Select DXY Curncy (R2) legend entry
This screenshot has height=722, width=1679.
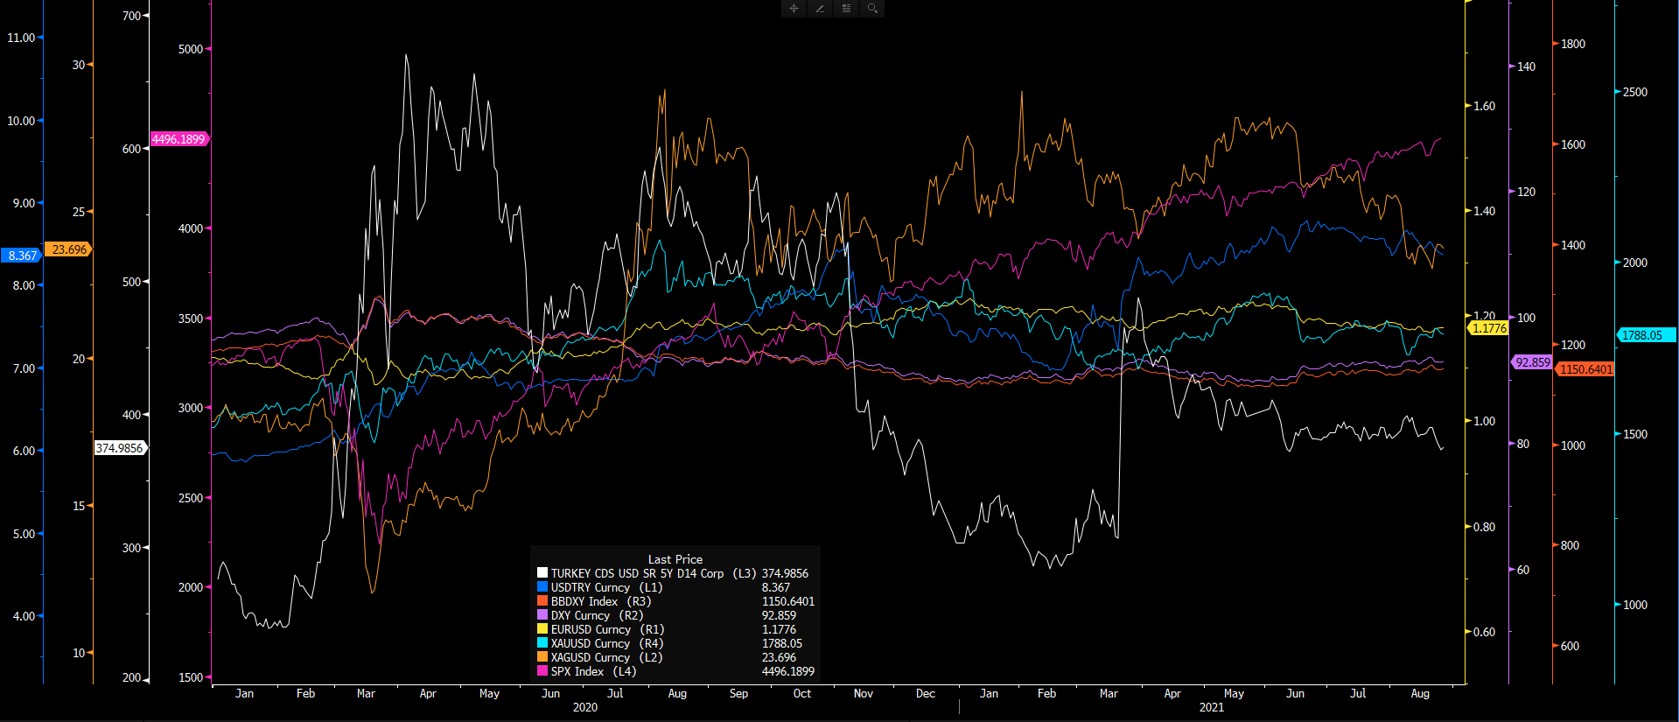tap(597, 615)
